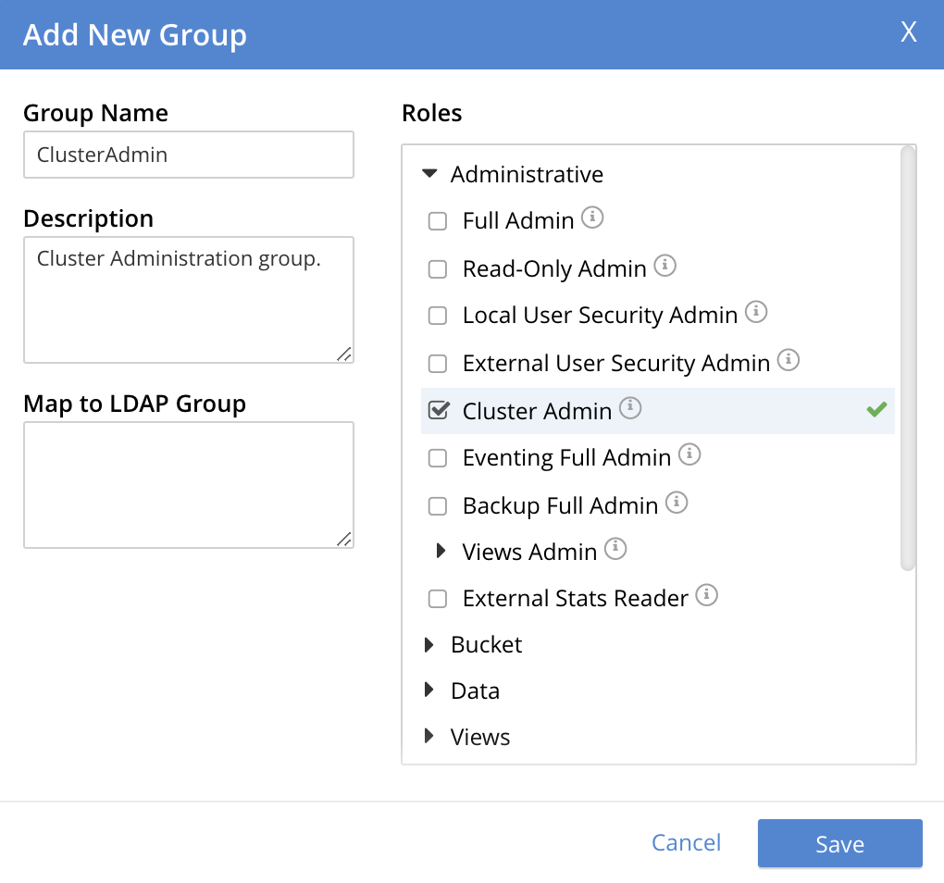Screen dimensions: 944x883
Task: Click the Map to LDAP Group field
Action: (x=189, y=485)
